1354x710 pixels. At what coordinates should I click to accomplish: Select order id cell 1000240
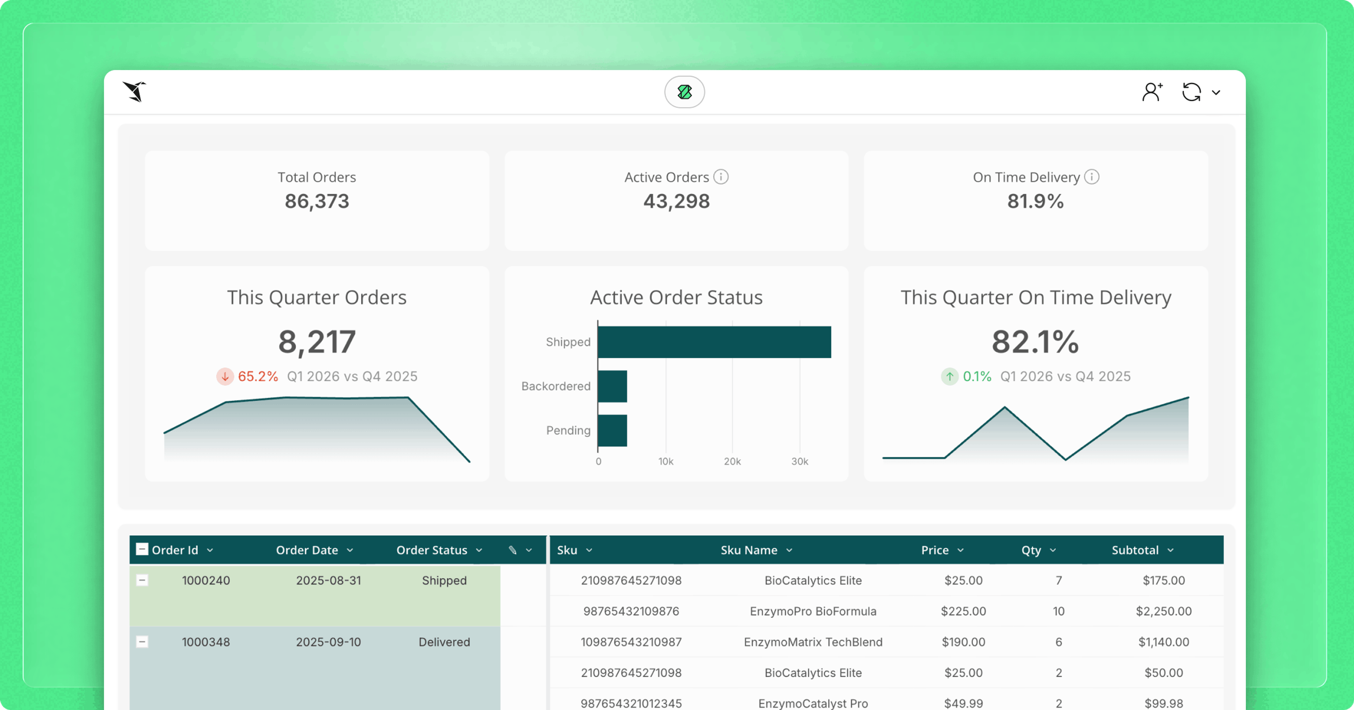pyautogui.click(x=206, y=580)
